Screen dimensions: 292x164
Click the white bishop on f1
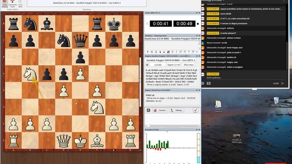point(97,141)
